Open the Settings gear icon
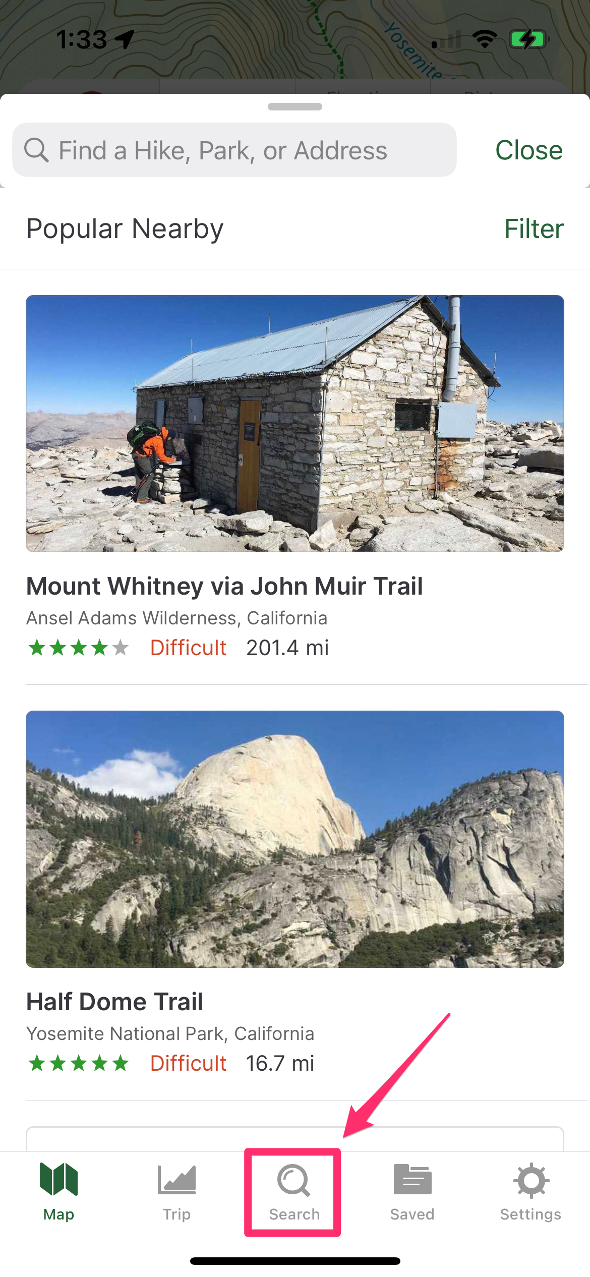Screen dimensions: 590x1277 point(531,1180)
